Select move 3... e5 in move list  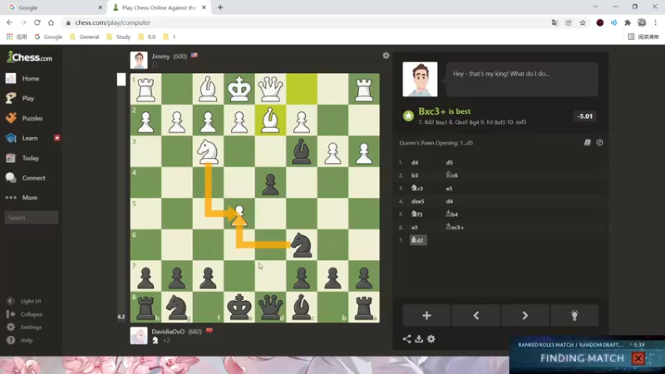coord(449,189)
